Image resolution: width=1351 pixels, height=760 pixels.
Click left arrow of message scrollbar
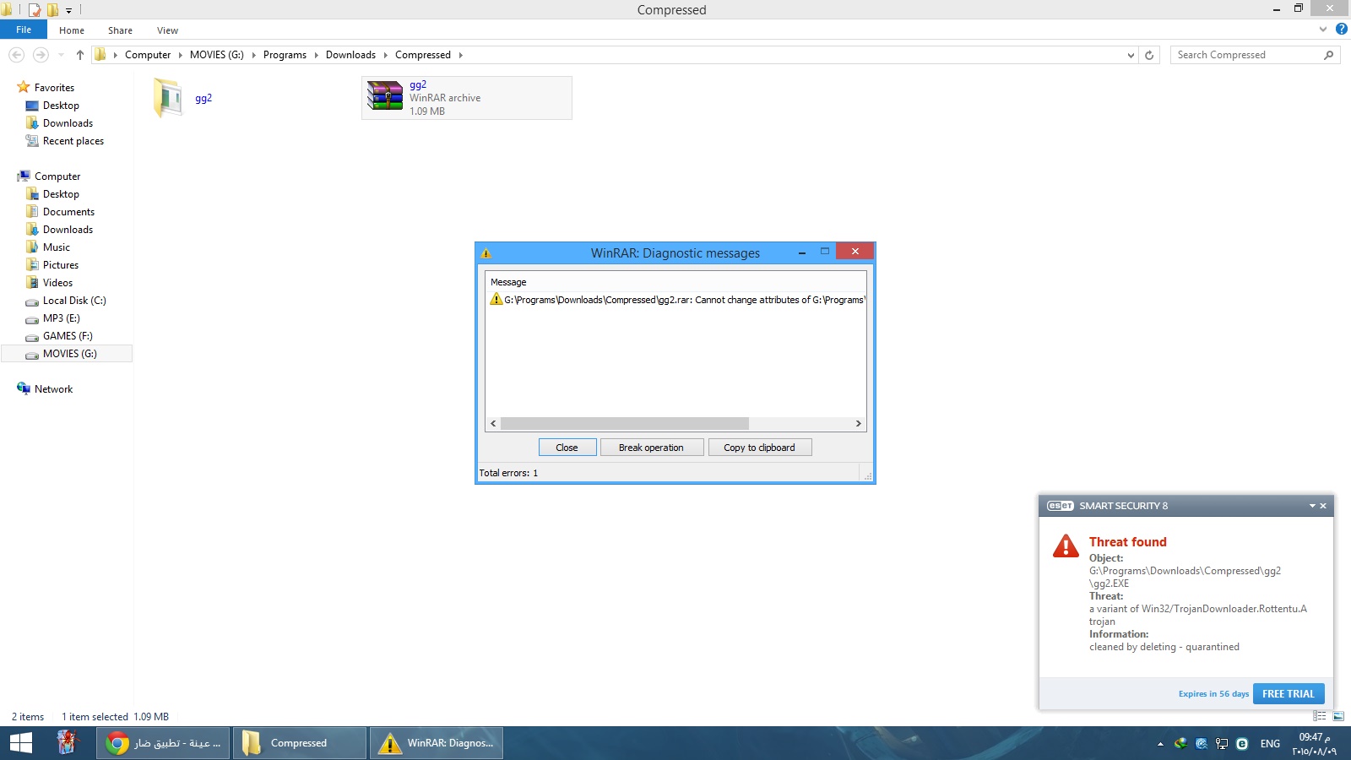[x=493, y=423]
